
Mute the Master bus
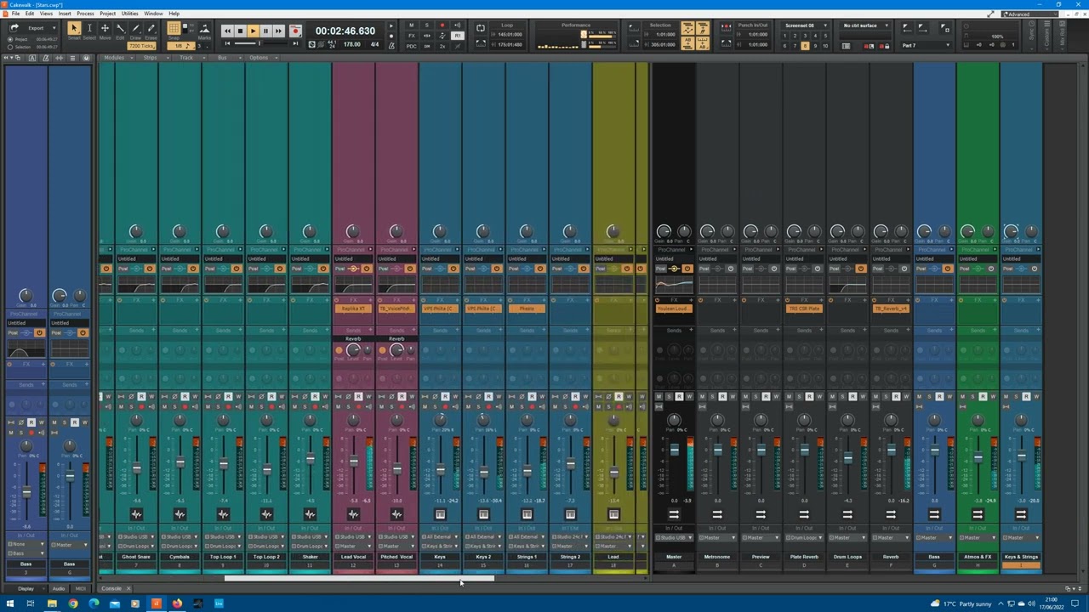(x=659, y=396)
